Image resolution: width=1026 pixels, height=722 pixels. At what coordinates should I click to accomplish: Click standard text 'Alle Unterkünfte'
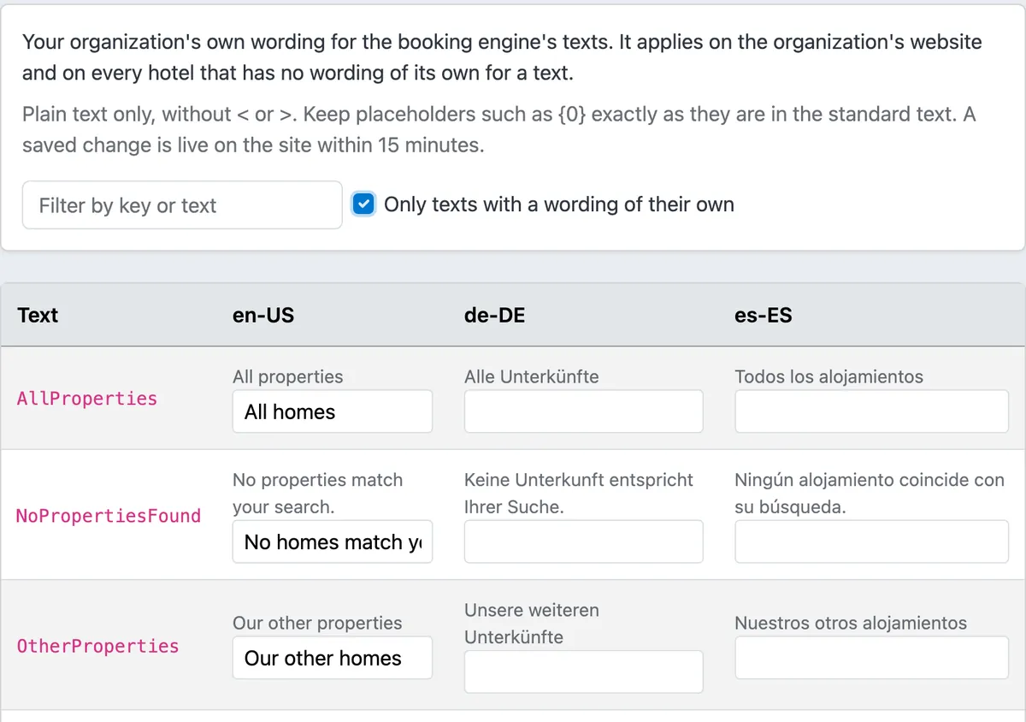click(x=532, y=376)
